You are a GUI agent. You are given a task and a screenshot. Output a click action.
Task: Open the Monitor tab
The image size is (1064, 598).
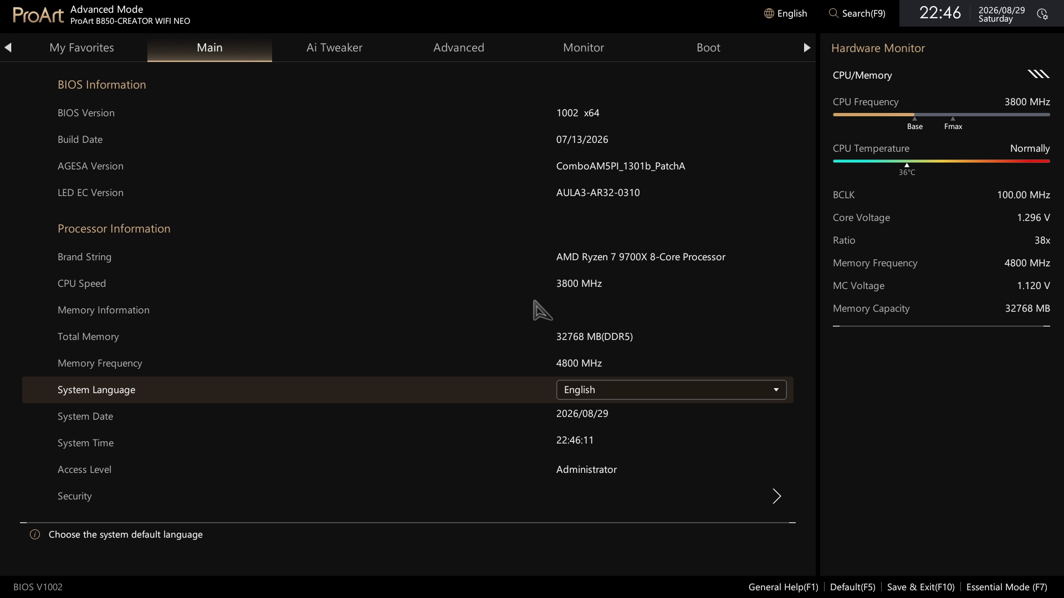point(584,48)
